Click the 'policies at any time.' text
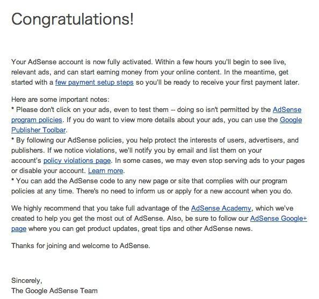Image resolution: width=319 pixels, height=299 pixels. click(x=42, y=191)
